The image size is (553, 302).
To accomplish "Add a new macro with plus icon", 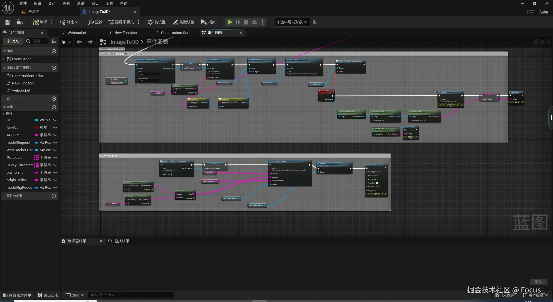I will click(x=54, y=99).
